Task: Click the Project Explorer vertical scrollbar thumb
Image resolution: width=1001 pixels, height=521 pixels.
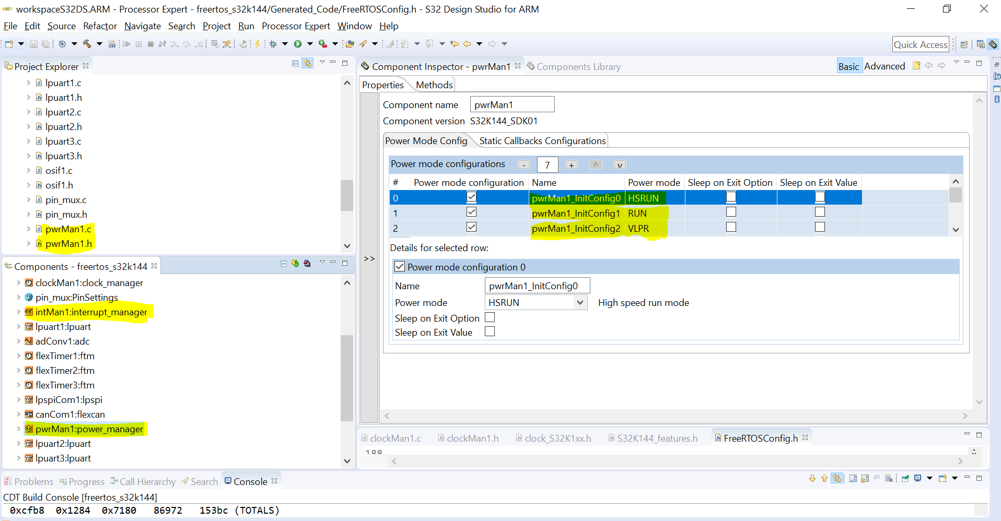Action: pyautogui.click(x=346, y=195)
